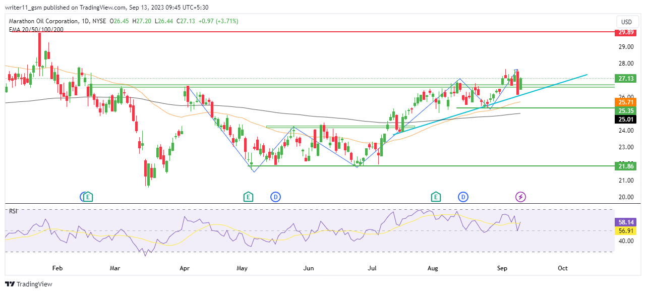Click the earnings E marker in early May
Screen dimensions: 646x293
click(x=248, y=196)
